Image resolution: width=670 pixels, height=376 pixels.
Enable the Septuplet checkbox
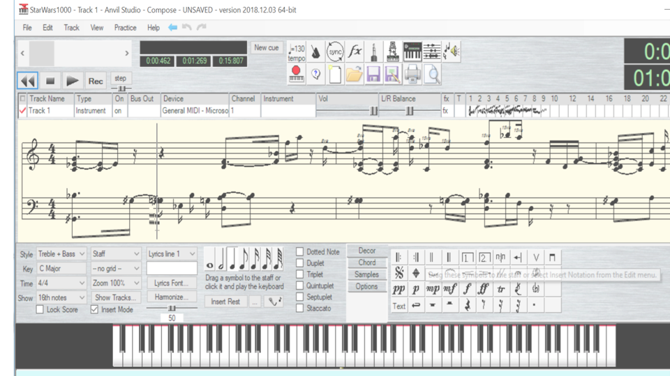point(300,297)
